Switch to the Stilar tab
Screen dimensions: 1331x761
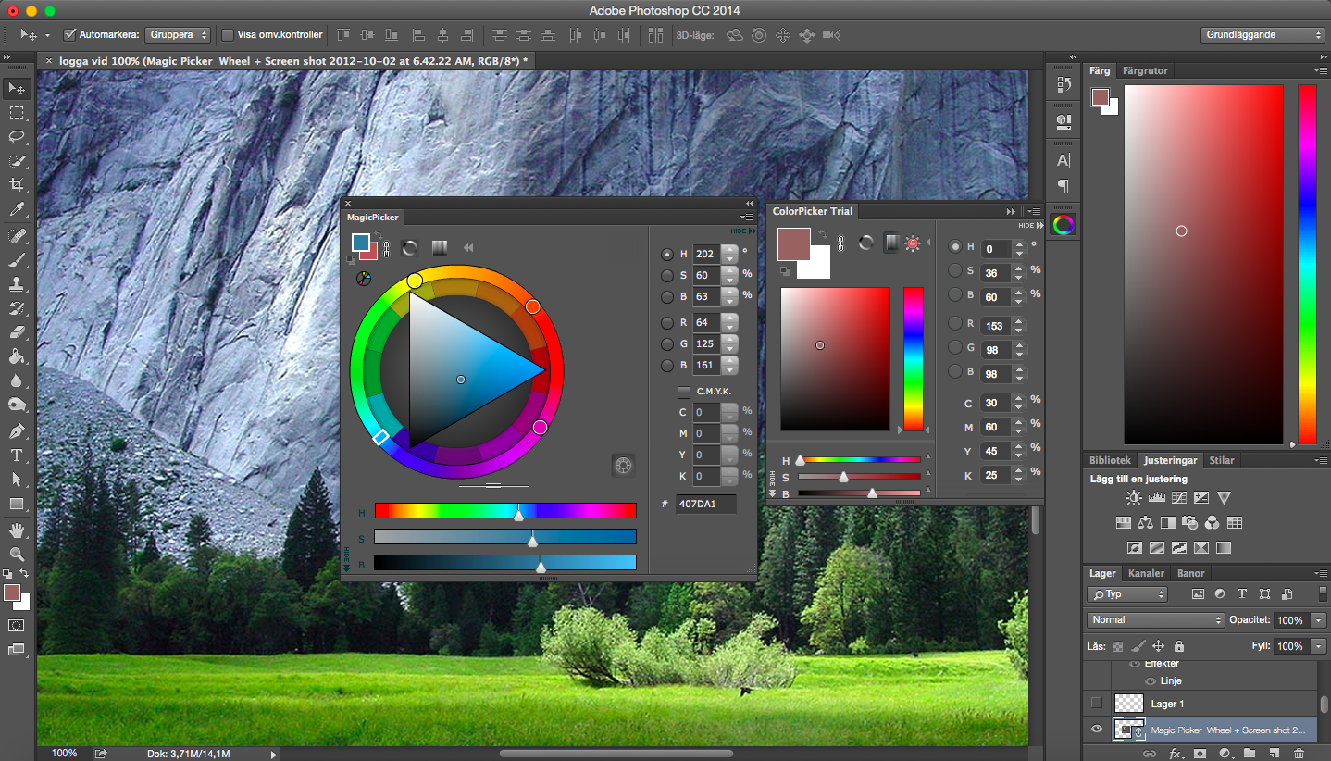[1222, 460]
